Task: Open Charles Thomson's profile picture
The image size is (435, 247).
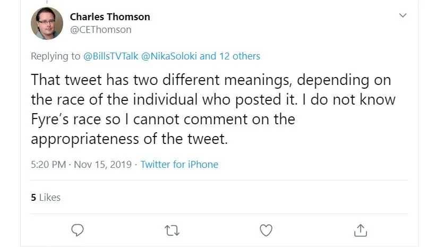Action: point(47,23)
